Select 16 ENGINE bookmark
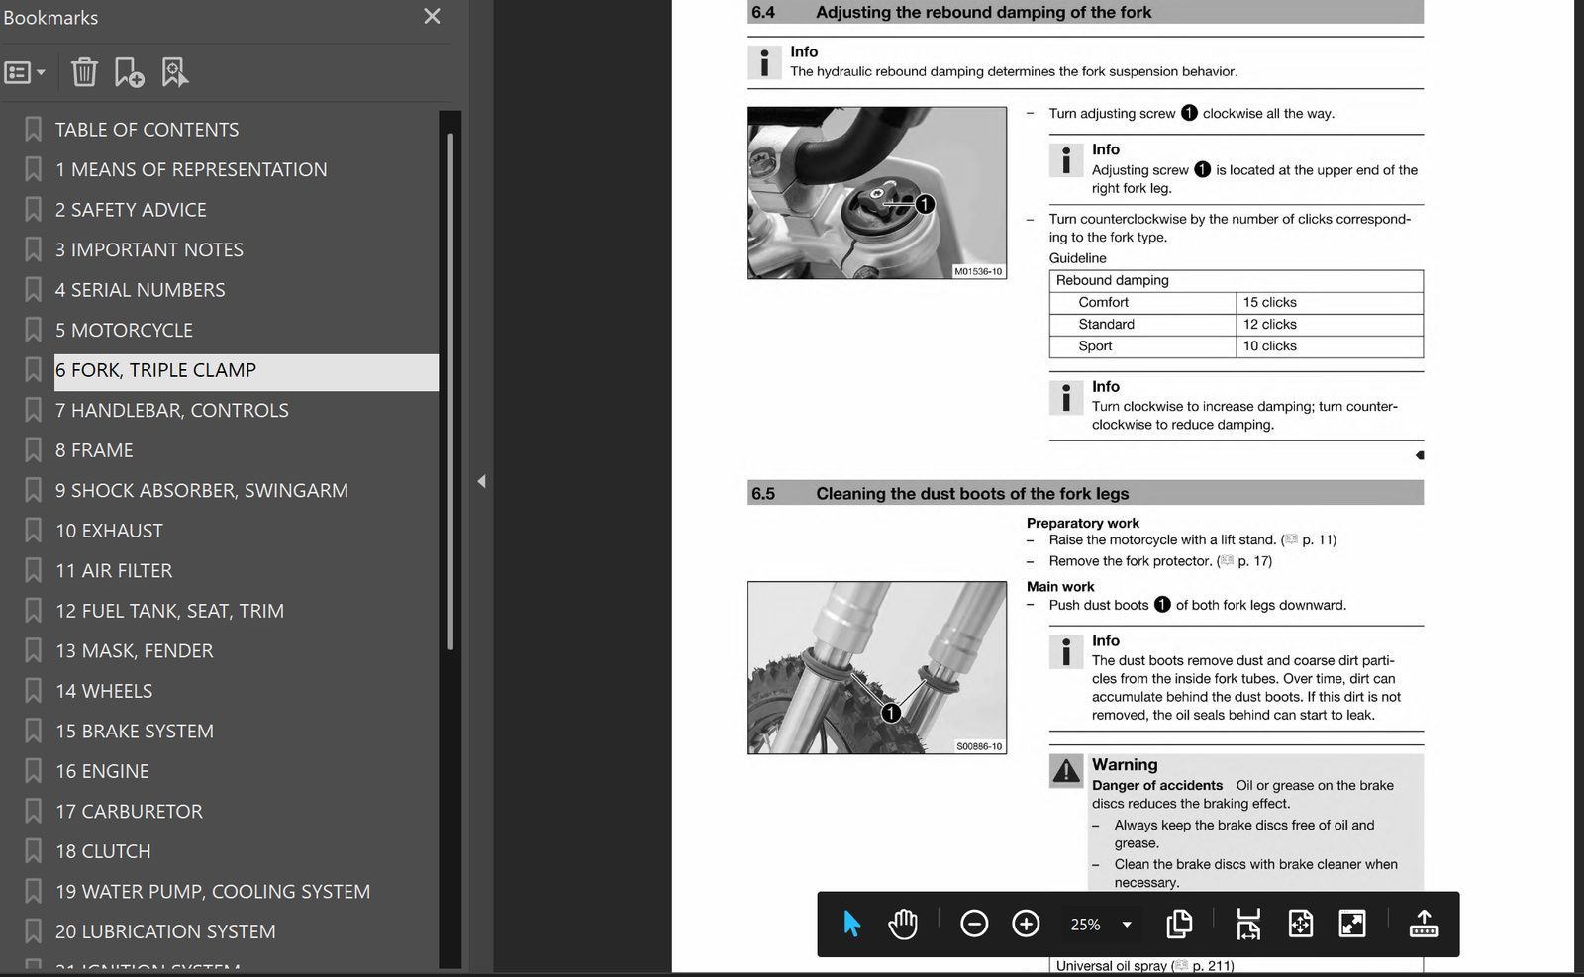 click(x=102, y=771)
